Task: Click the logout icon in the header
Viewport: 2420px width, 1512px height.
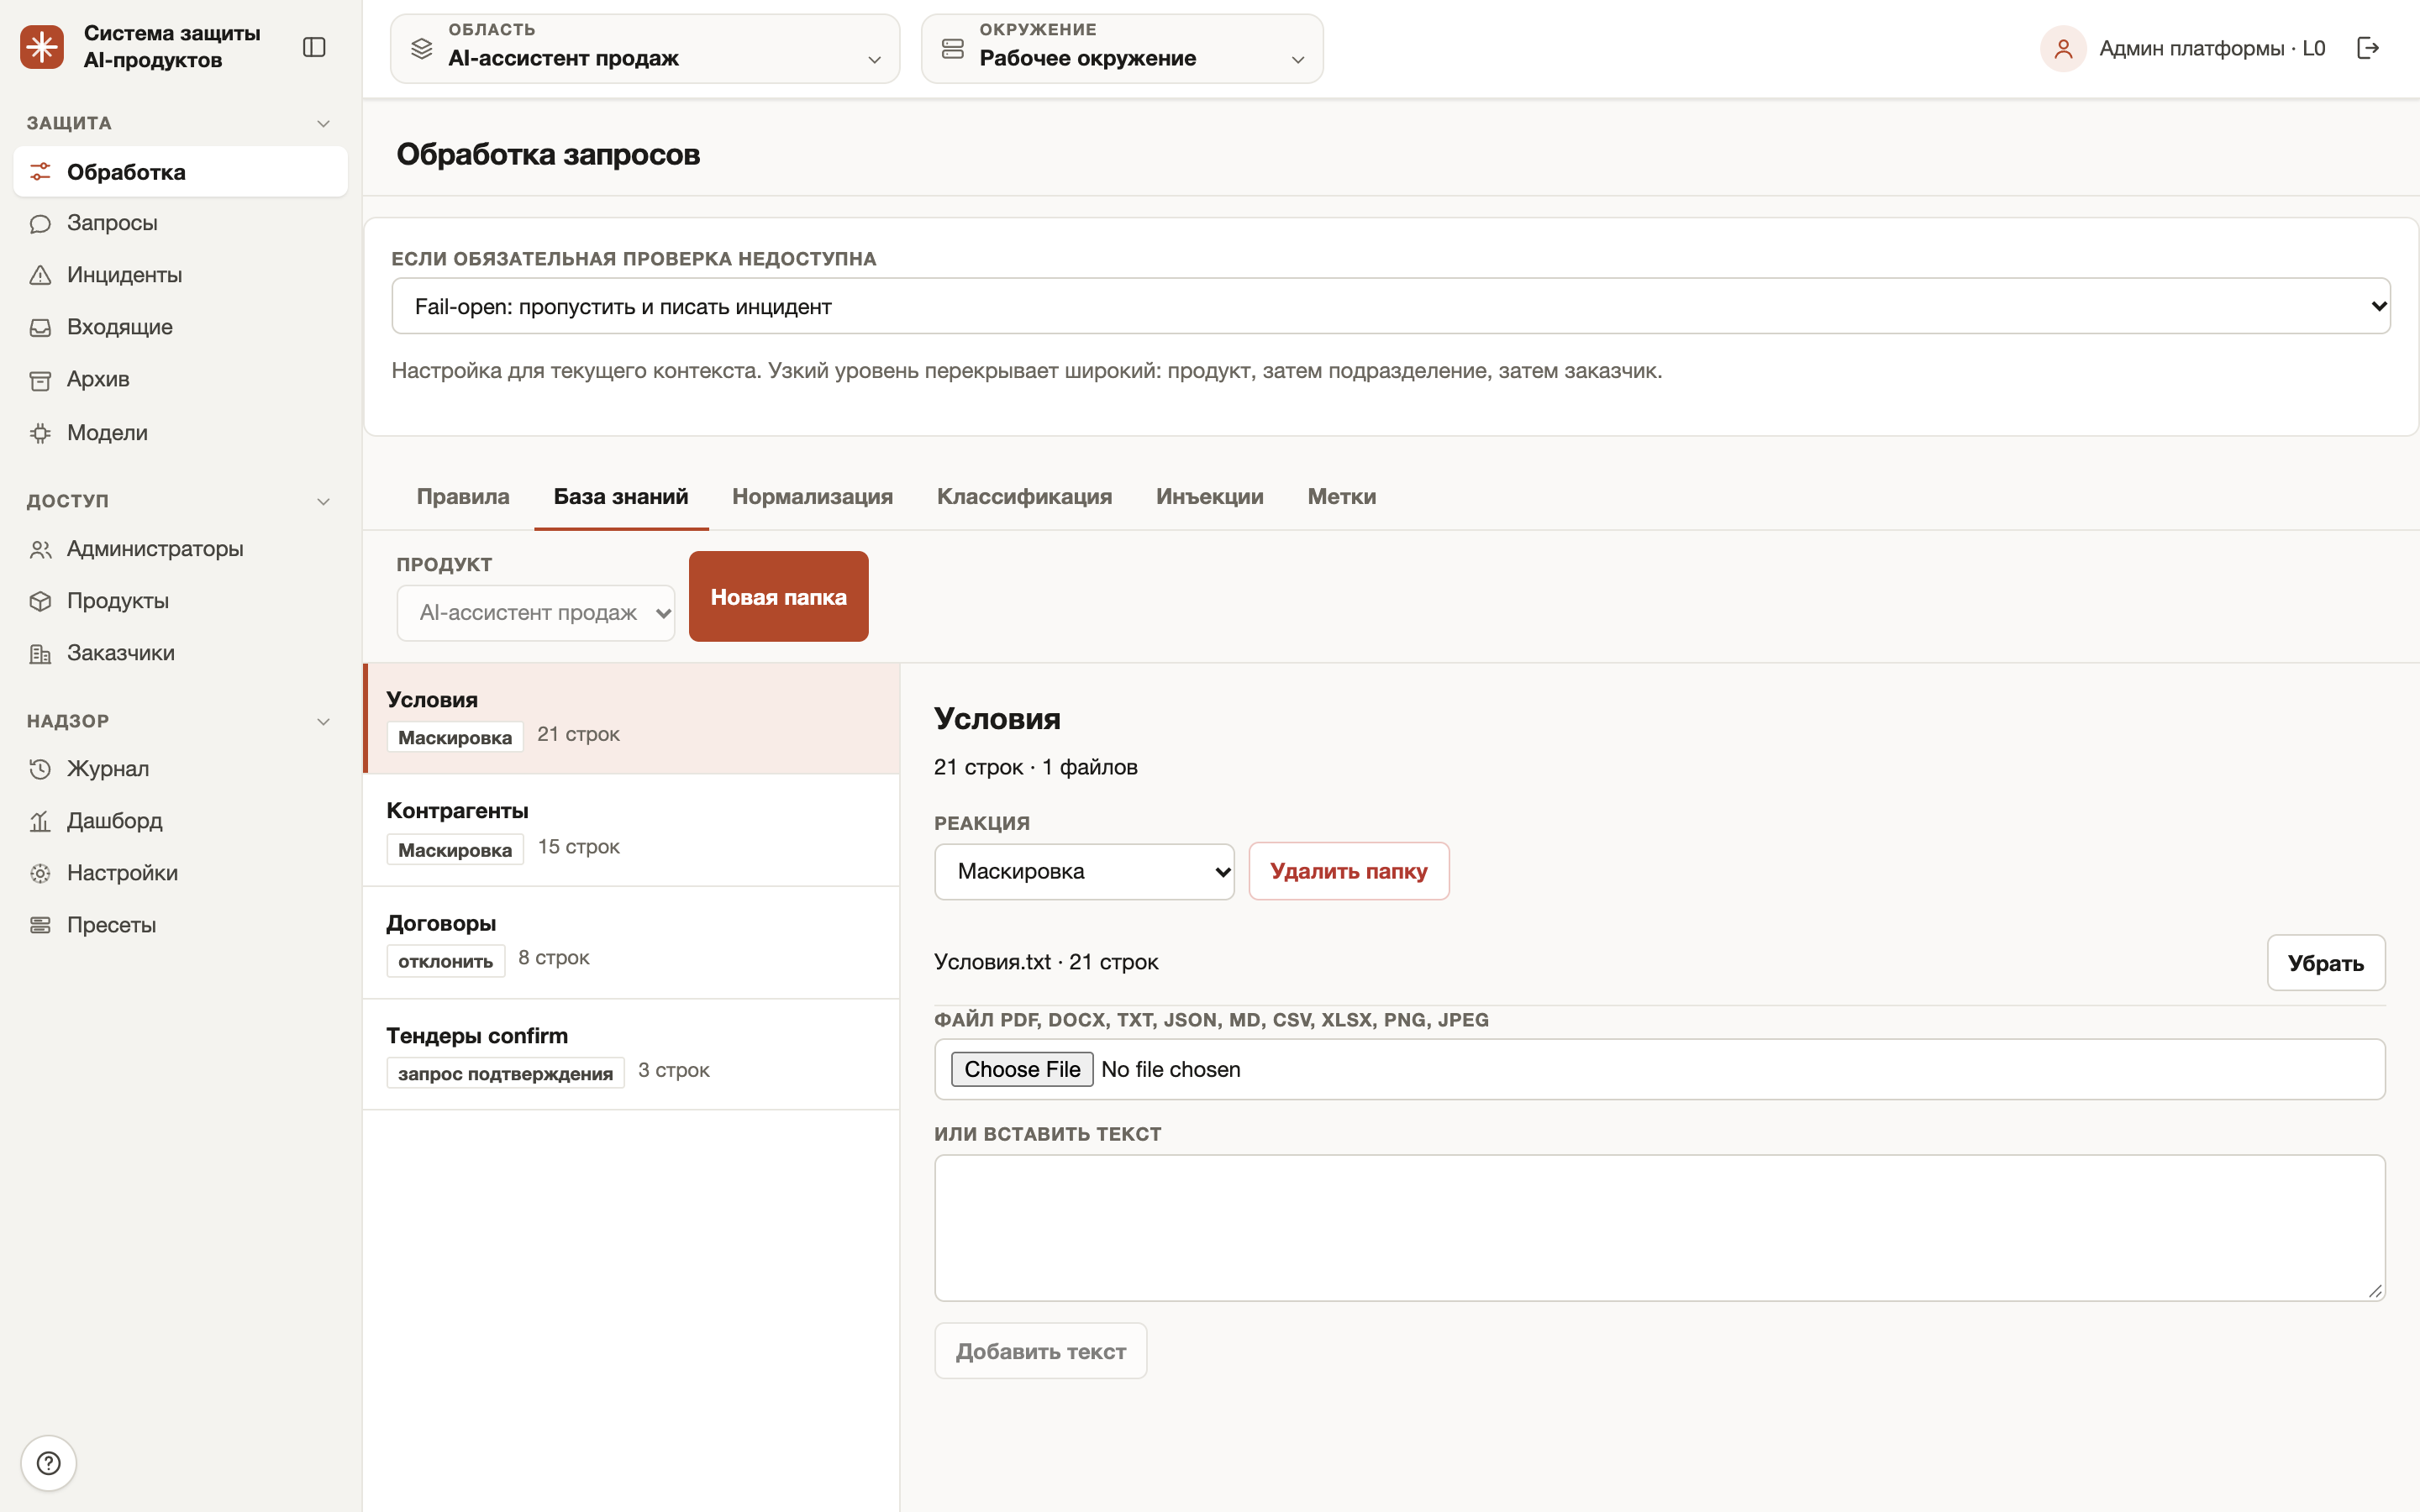Action: (2368, 48)
